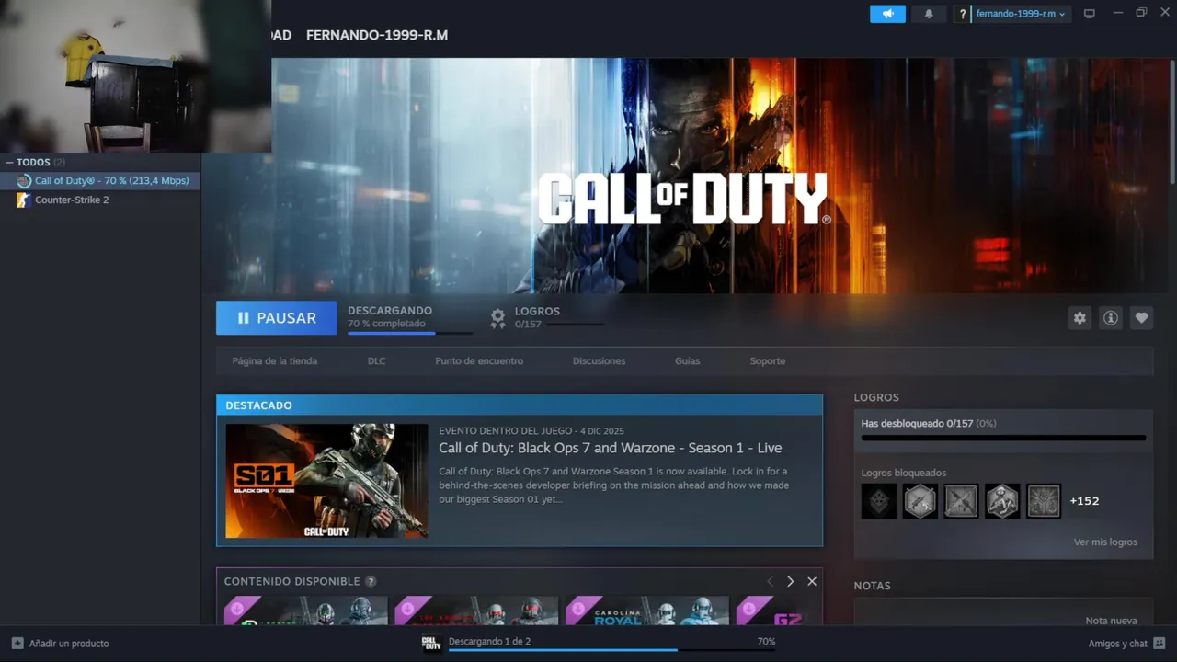The image size is (1177, 662).
Task: Open the second available content card
Action: coord(476,611)
